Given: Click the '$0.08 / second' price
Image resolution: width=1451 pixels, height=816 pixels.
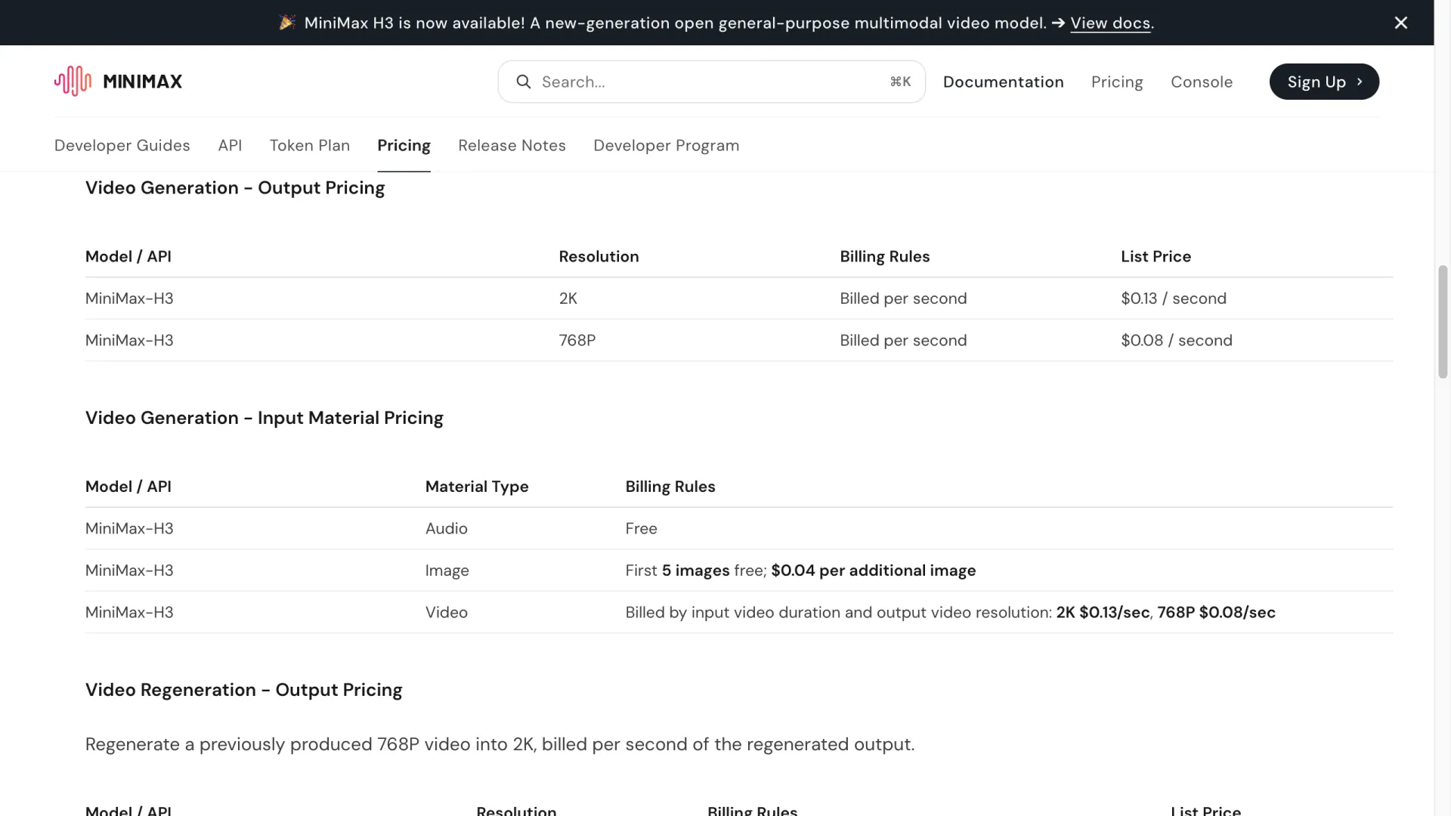Looking at the screenshot, I should point(1177,340).
